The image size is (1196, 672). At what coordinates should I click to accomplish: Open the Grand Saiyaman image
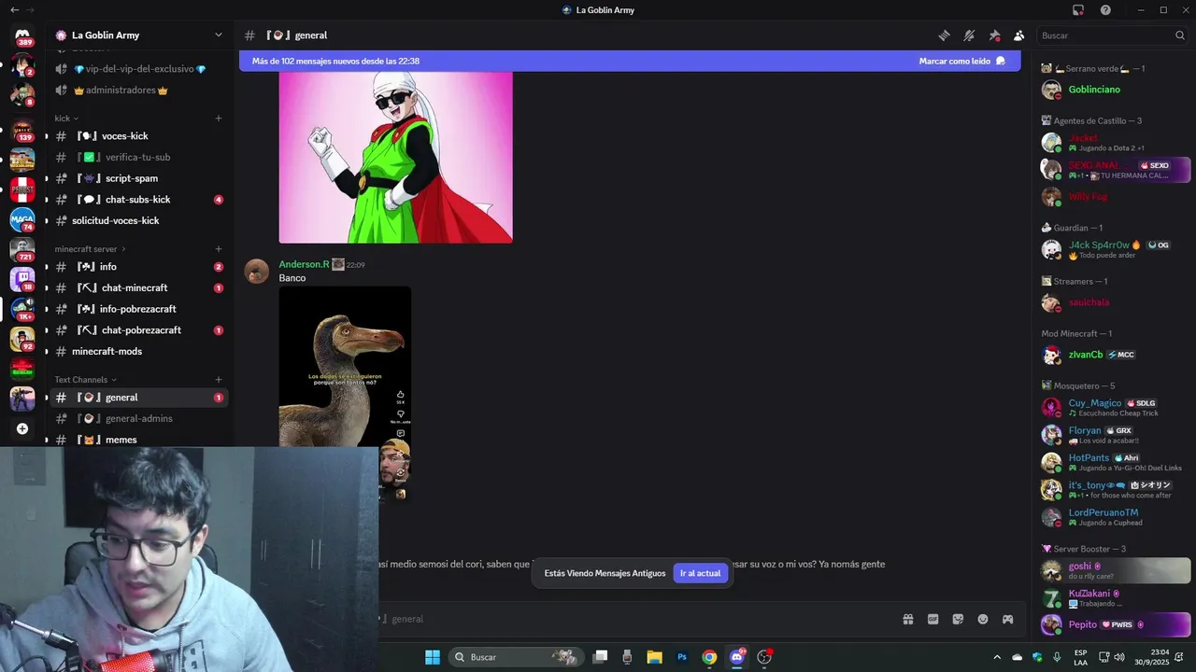point(395,157)
